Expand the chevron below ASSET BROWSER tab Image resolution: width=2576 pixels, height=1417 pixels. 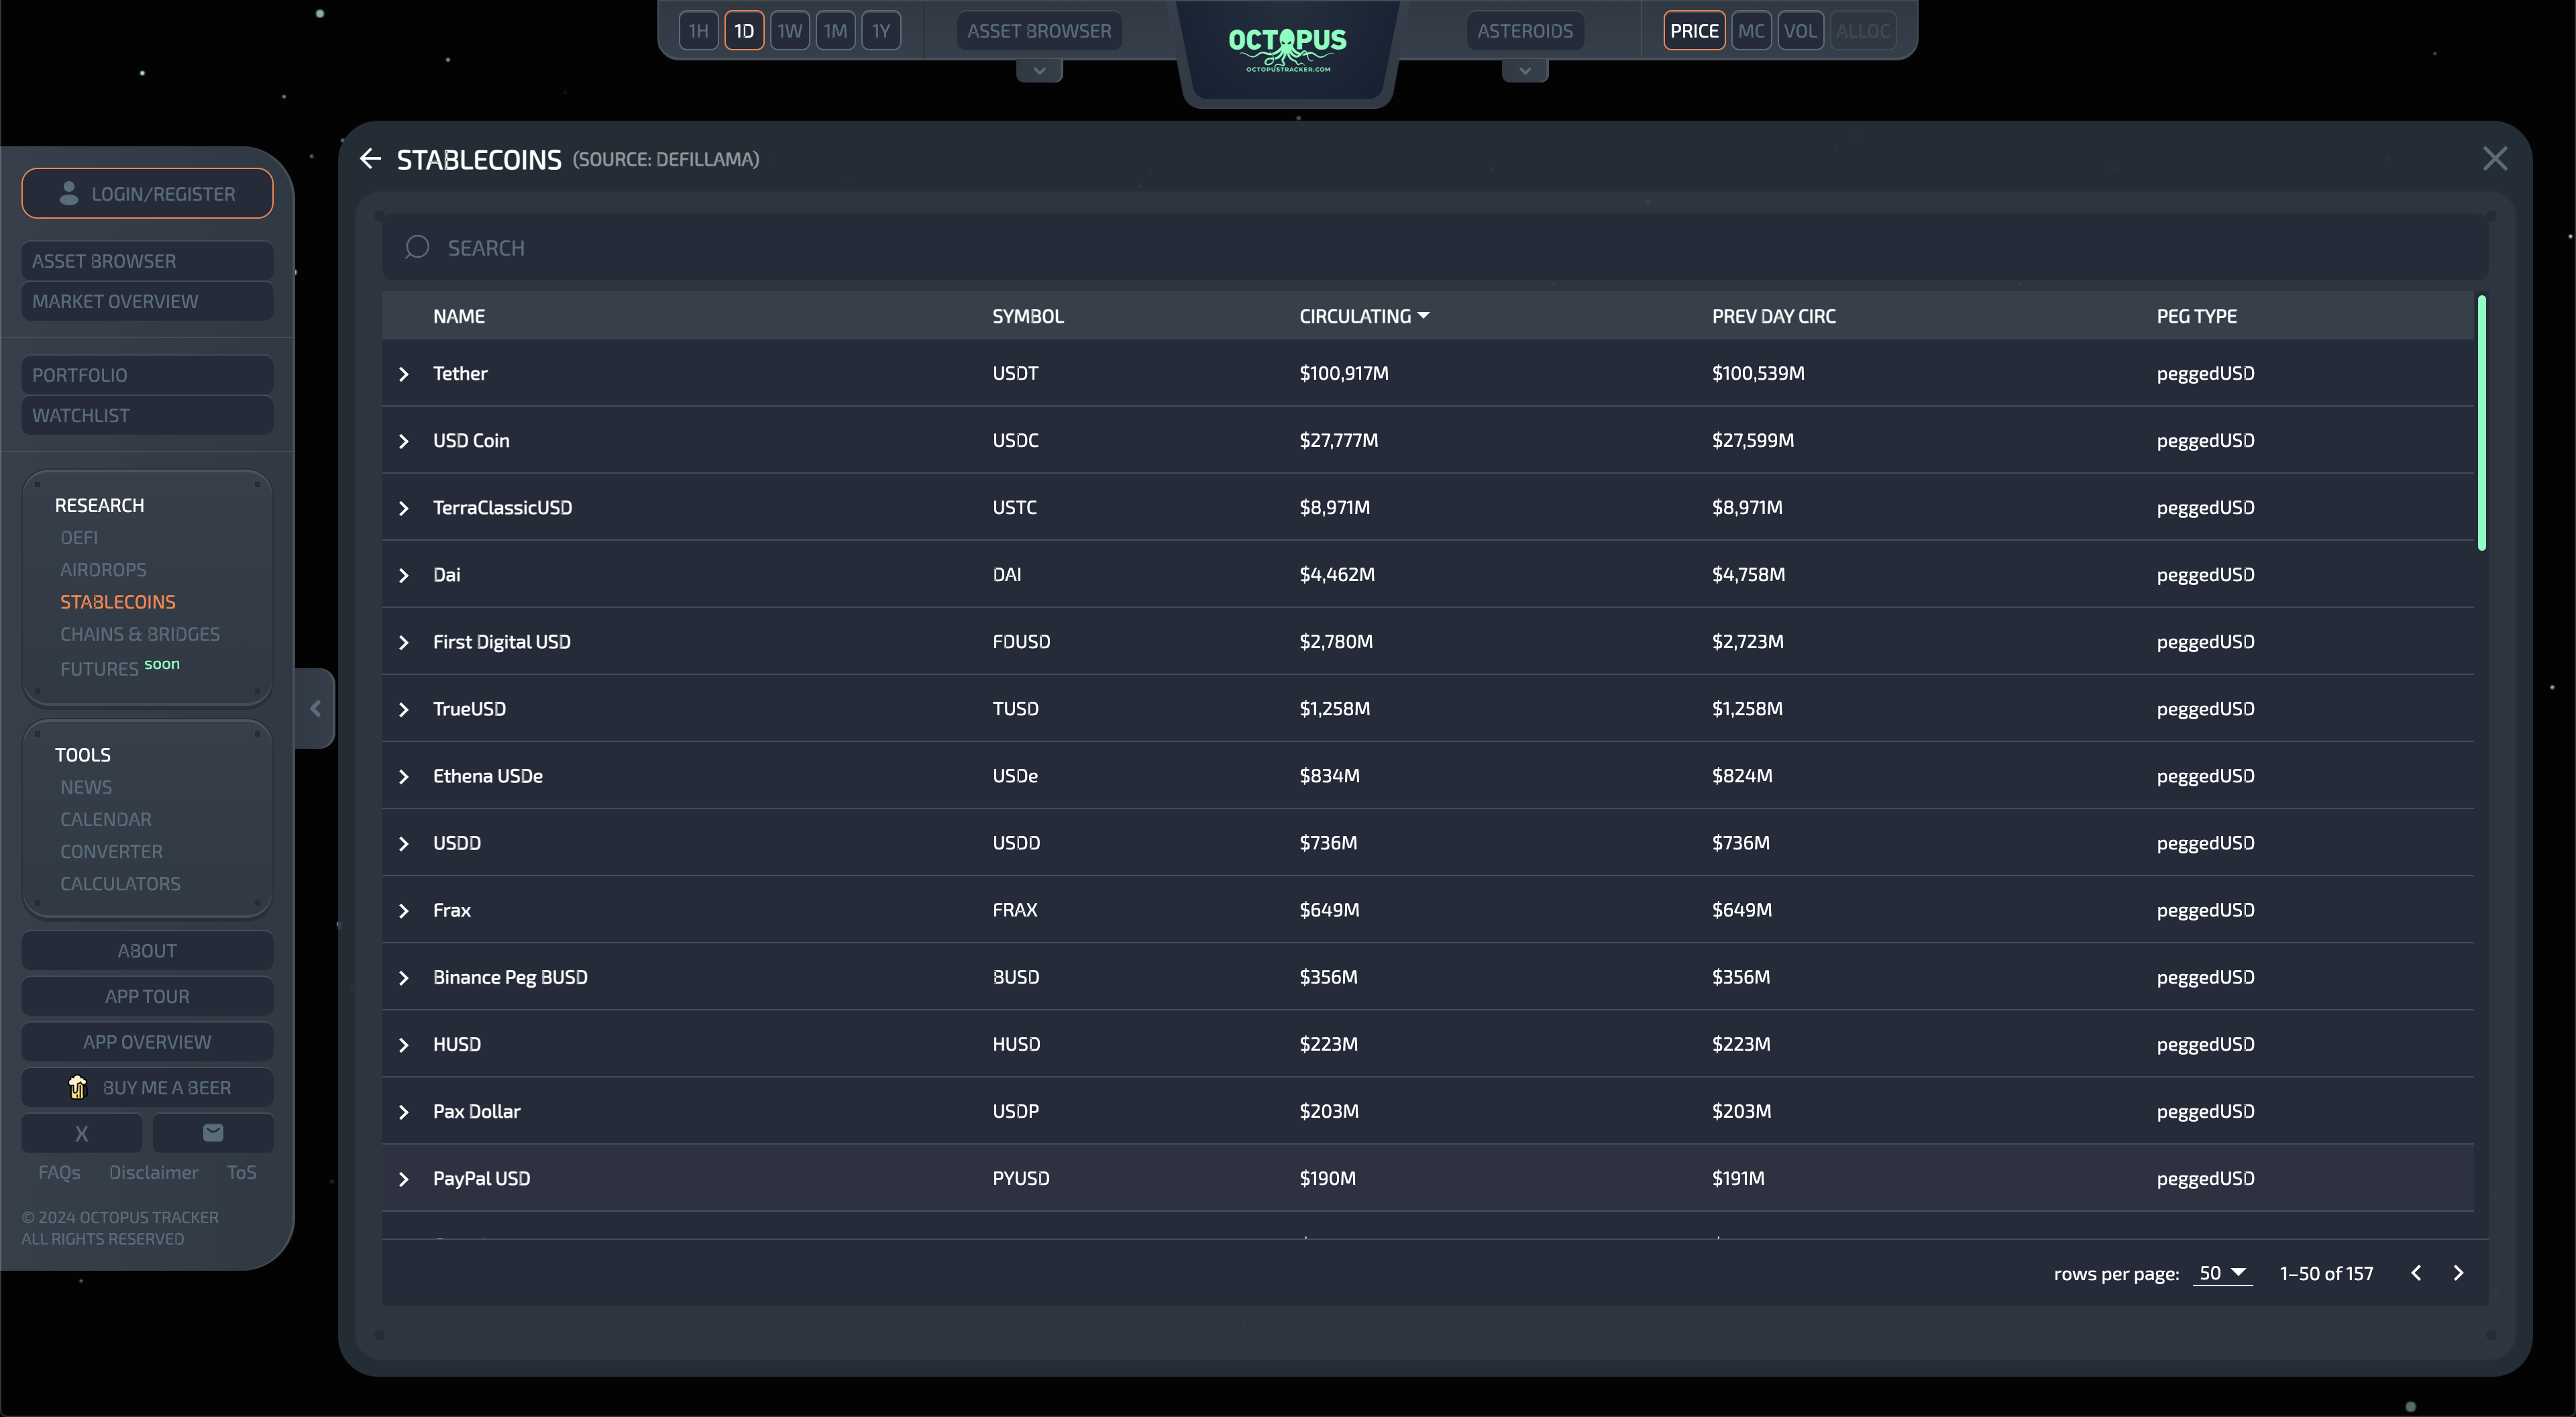point(1039,71)
